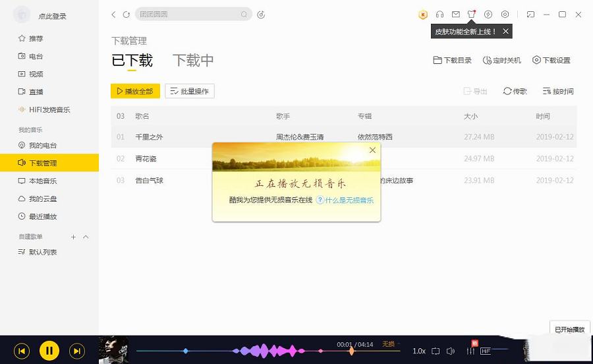Select 下载管理 in the sidebar
Image resolution: width=593 pixels, height=364 pixels.
(x=49, y=163)
